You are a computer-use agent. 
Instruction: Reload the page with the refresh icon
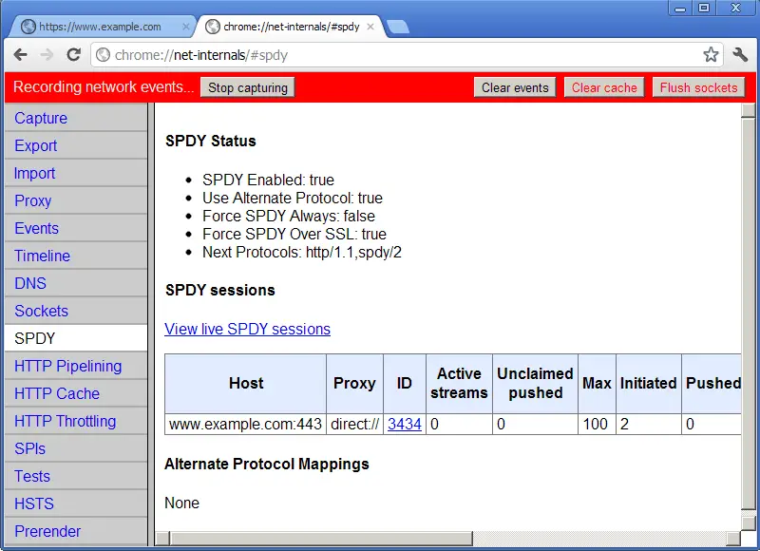73,55
